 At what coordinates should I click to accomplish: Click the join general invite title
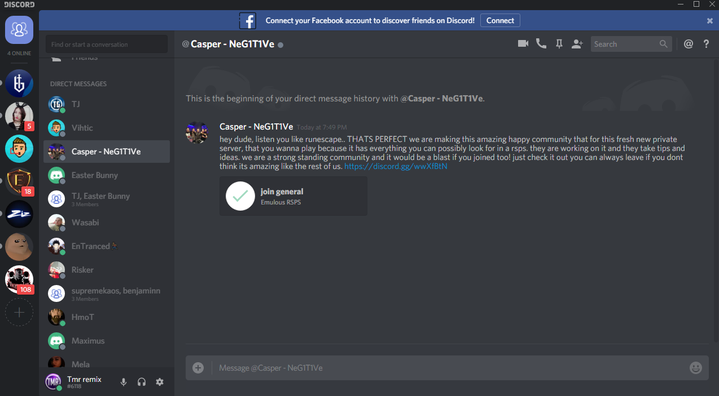point(282,192)
